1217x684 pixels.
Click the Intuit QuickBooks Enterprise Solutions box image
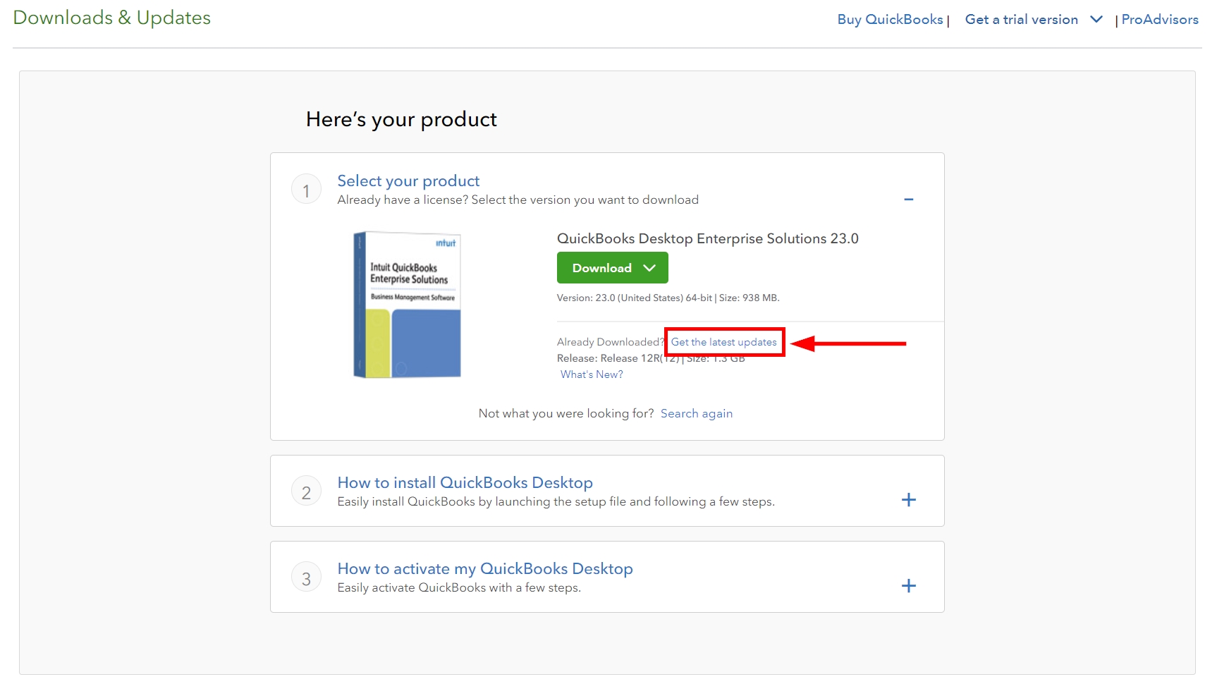pos(406,303)
